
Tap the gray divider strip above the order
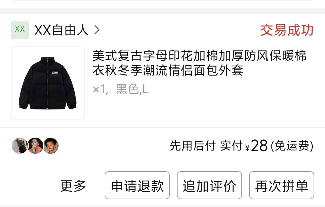162,11
